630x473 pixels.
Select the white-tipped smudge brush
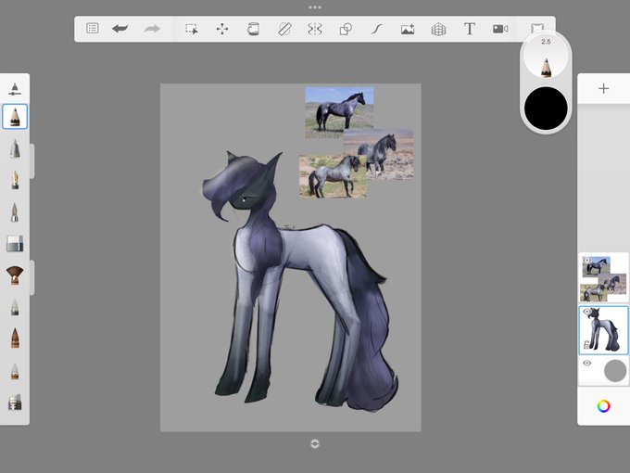pyautogui.click(x=15, y=371)
